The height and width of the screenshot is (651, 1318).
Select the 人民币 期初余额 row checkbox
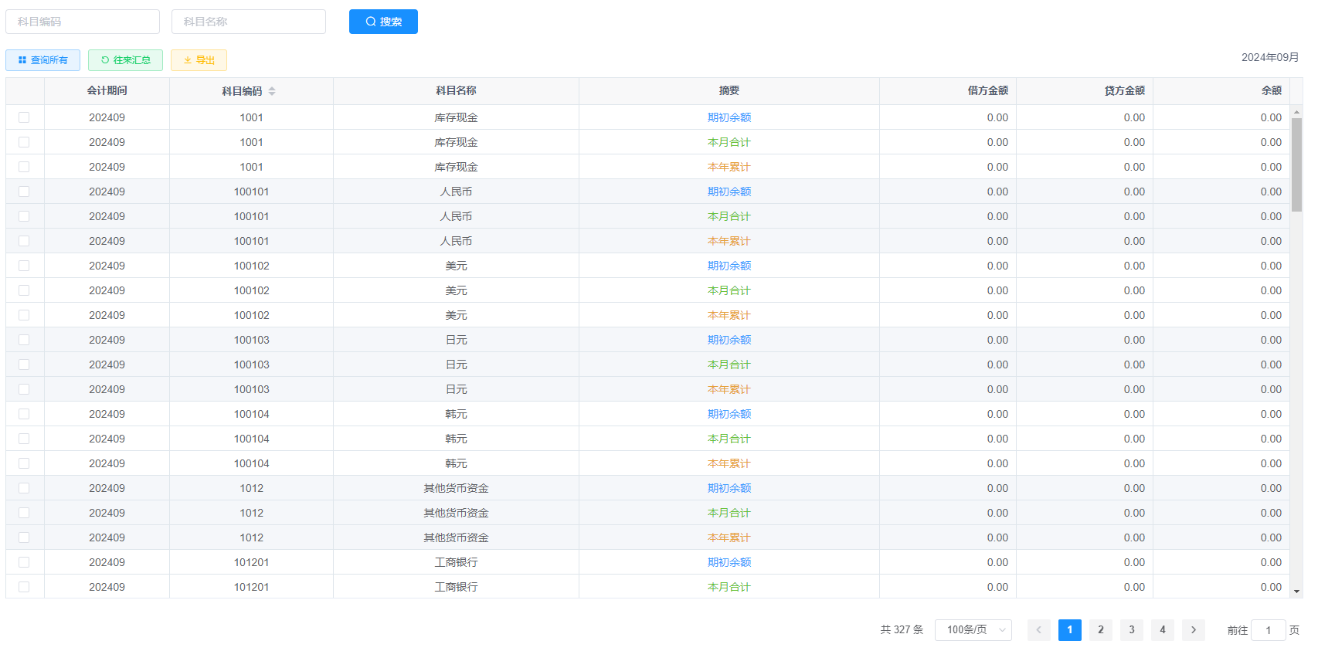point(24,192)
